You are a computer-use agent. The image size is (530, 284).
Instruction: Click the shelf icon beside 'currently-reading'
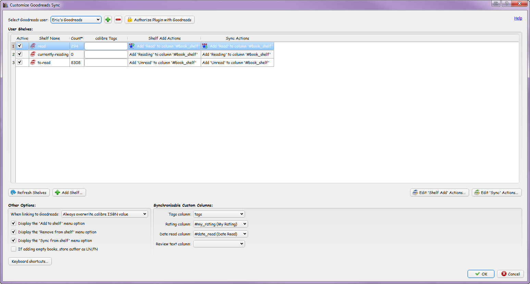click(x=33, y=54)
